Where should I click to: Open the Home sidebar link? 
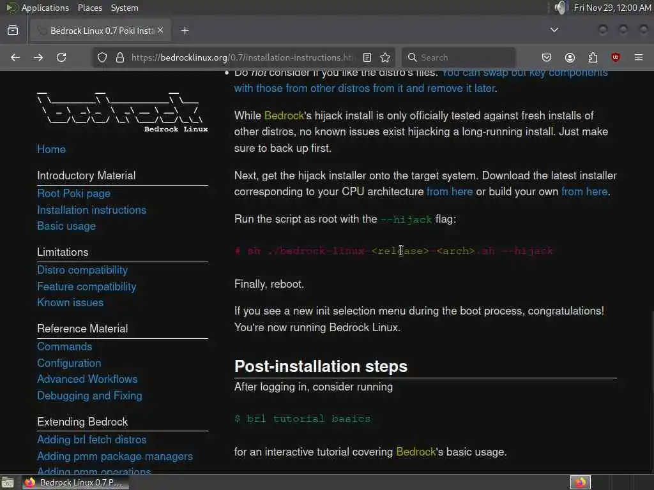51,149
